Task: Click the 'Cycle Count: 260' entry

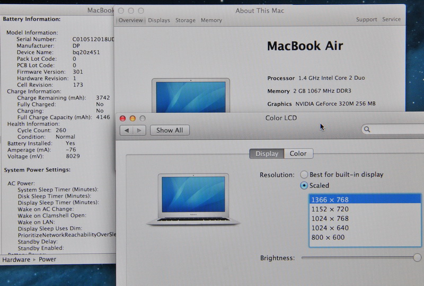Action: [x=42, y=130]
